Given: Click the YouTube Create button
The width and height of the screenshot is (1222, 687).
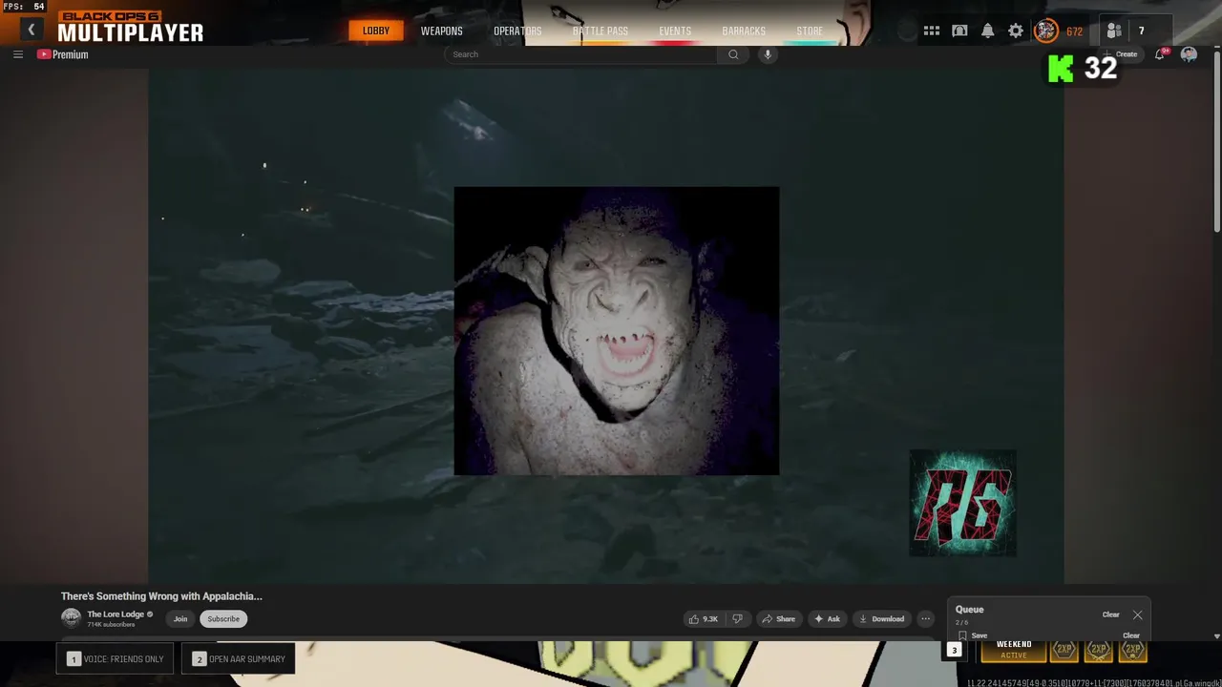Looking at the screenshot, I should point(1123,54).
